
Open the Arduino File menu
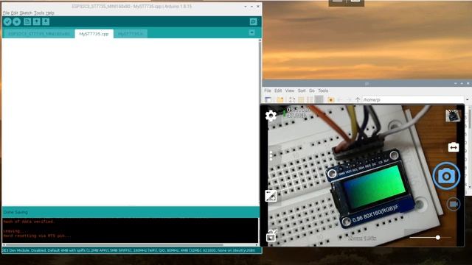(x=6, y=13)
